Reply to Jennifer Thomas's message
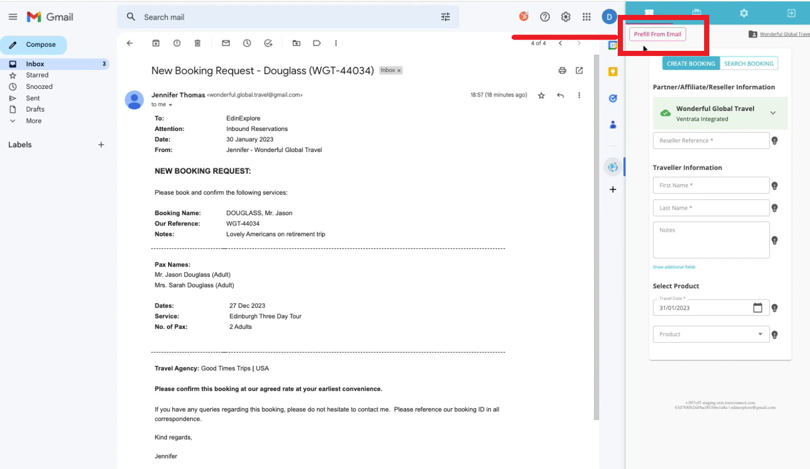This screenshot has height=469, width=810. pyautogui.click(x=560, y=95)
